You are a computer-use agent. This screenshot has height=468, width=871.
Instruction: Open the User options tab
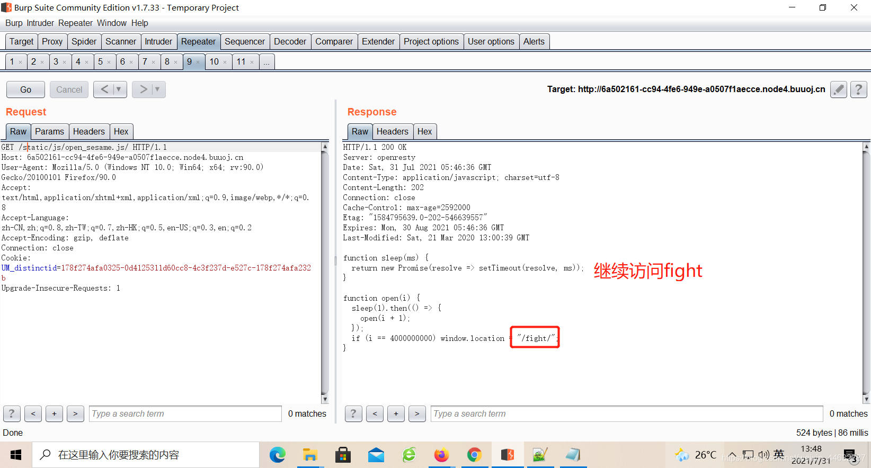(491, 41)
